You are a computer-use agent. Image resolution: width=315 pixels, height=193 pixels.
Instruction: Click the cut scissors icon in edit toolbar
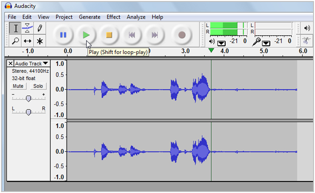point(306,41)
